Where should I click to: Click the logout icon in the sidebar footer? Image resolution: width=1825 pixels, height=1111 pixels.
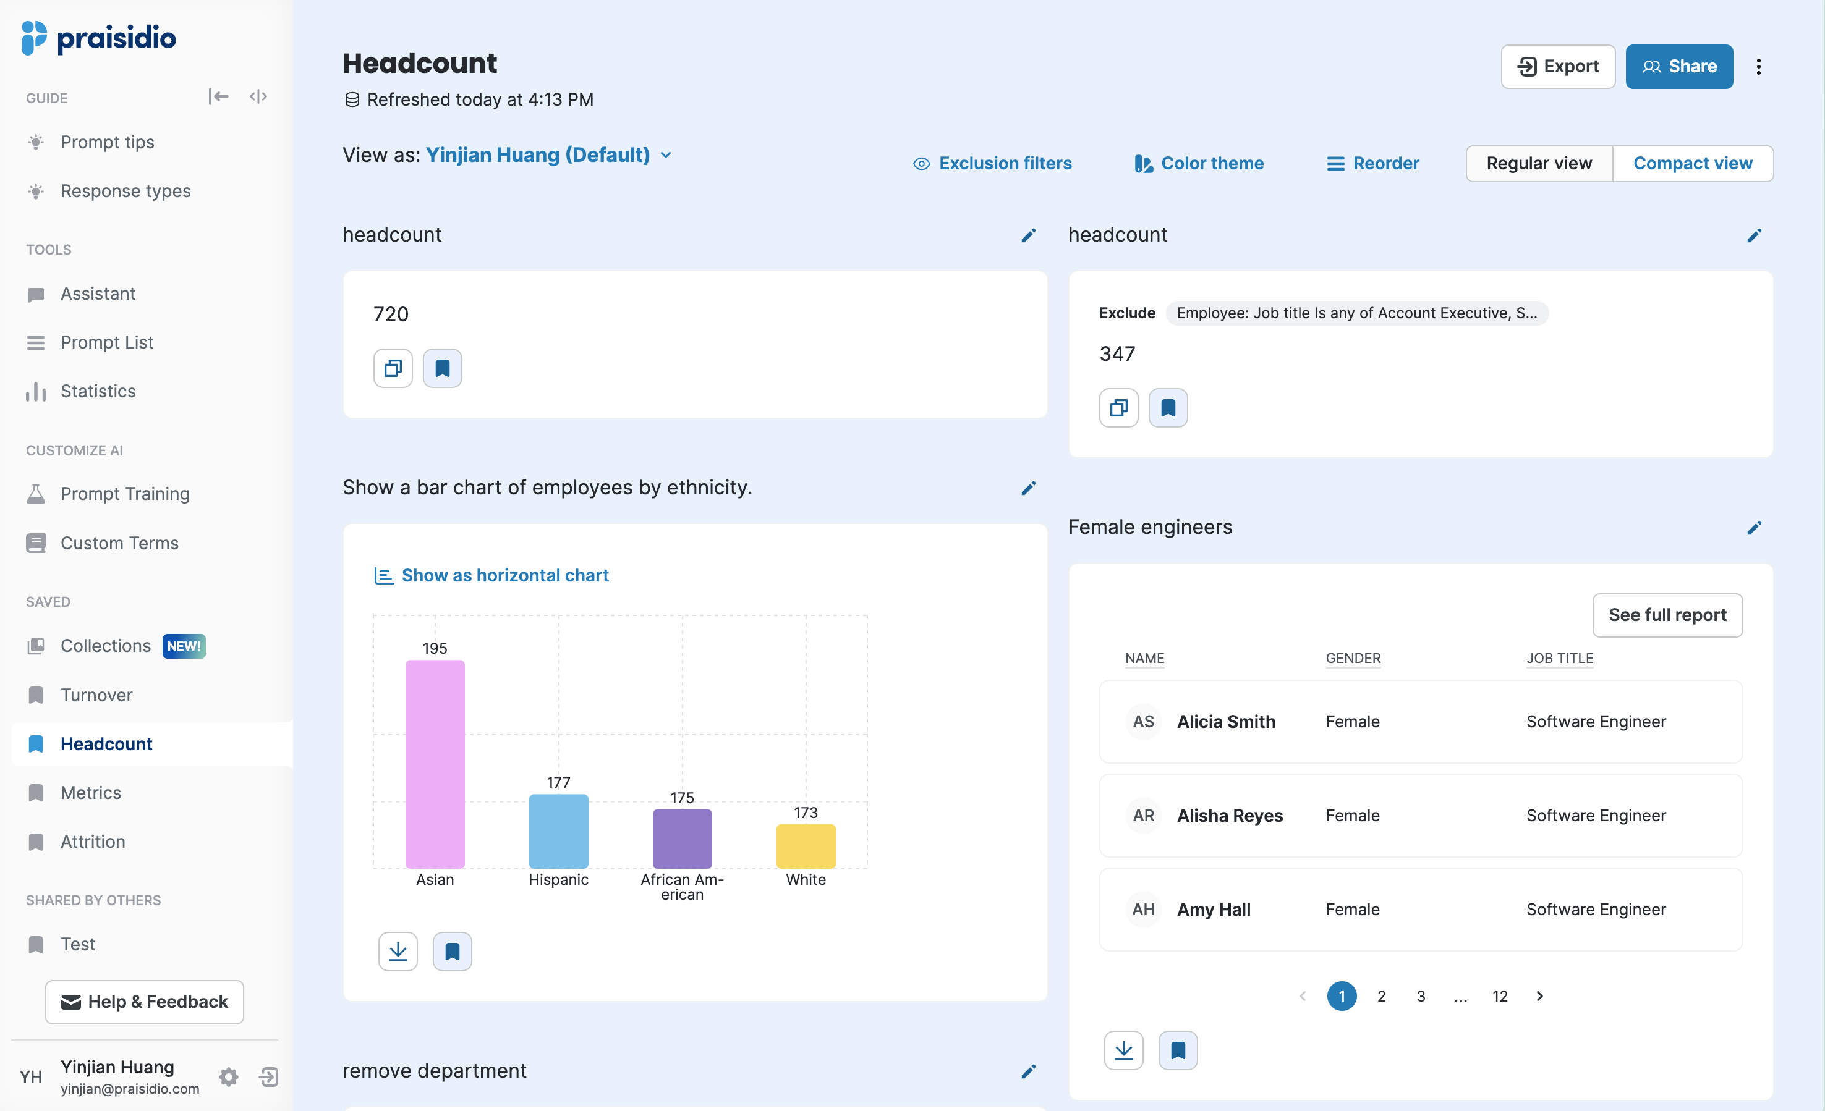269,1076
